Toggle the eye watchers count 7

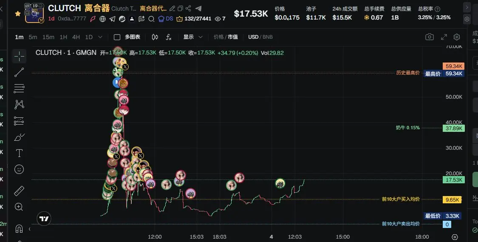(x=220, y=19)
